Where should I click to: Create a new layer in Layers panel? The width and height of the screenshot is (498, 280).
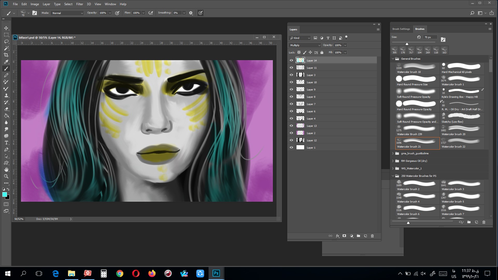(x=365, y=236)
